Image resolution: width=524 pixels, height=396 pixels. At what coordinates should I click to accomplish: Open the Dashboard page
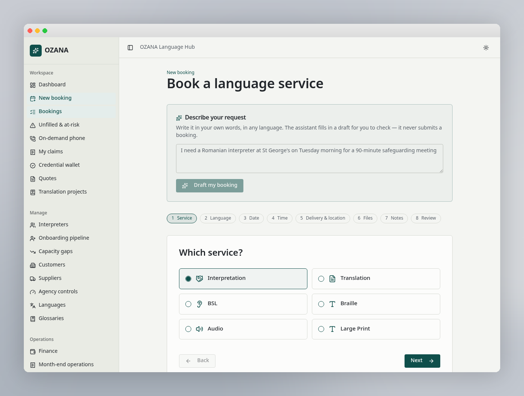[x=71, y=85]
